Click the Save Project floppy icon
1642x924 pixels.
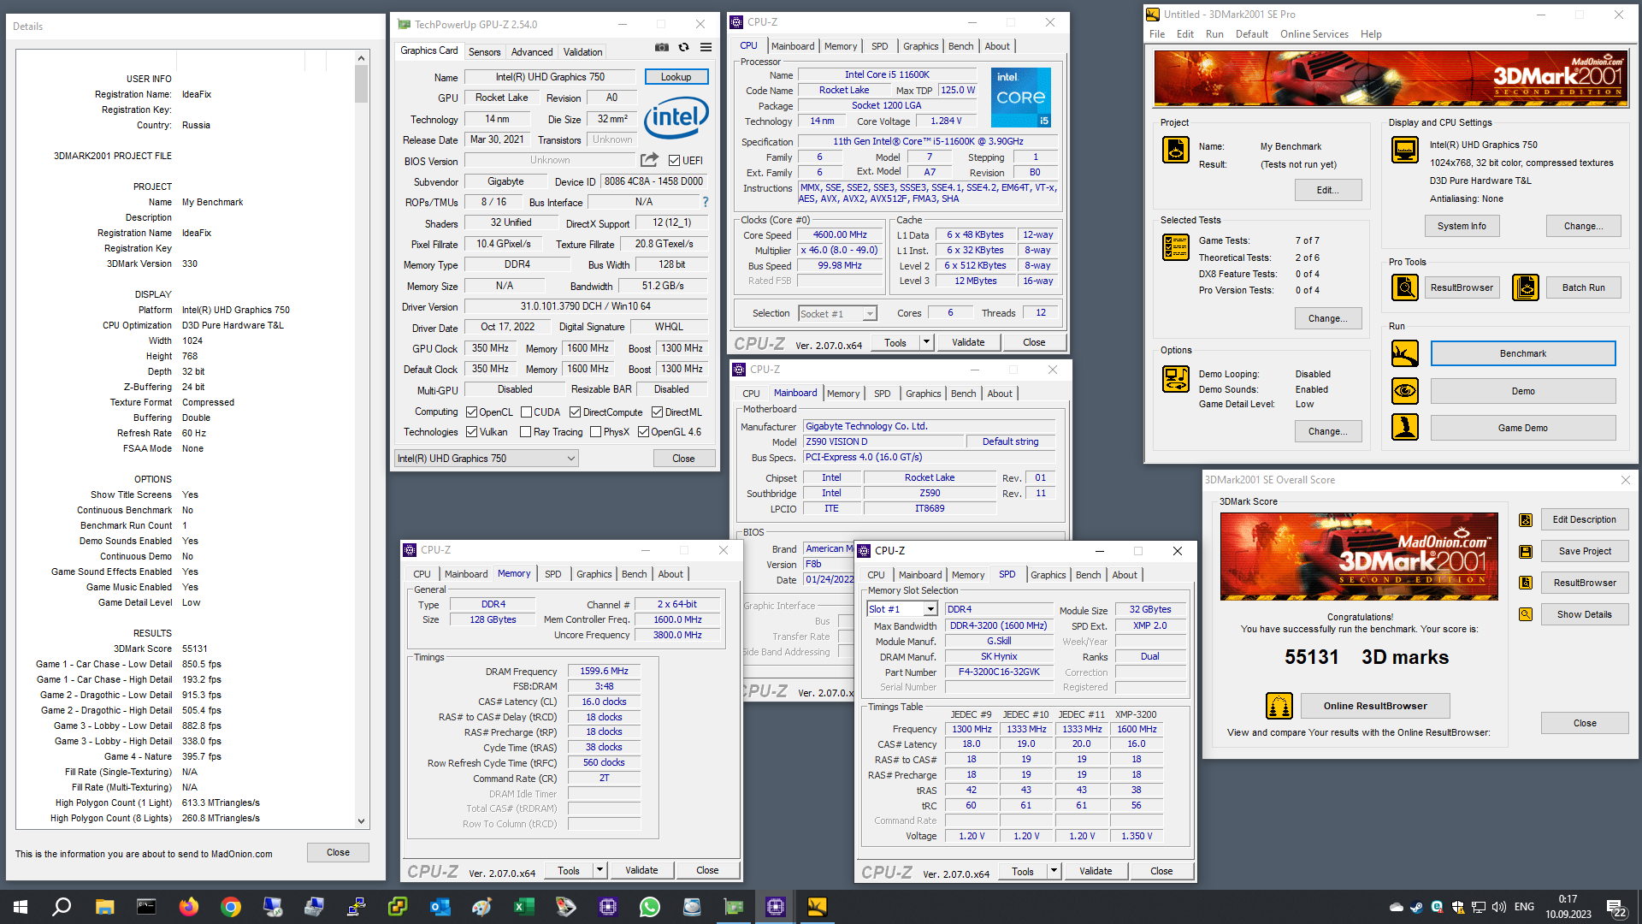tap(1526, 552)
